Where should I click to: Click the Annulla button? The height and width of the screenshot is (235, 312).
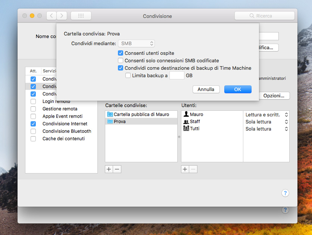206,89
